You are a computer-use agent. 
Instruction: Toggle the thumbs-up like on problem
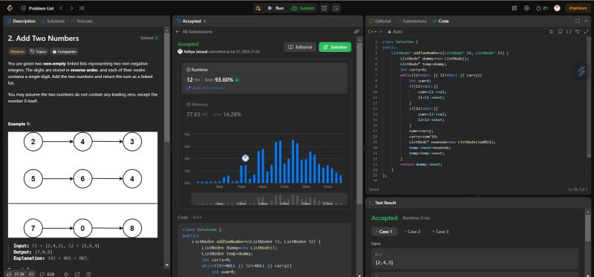click(x=14, y=274)
